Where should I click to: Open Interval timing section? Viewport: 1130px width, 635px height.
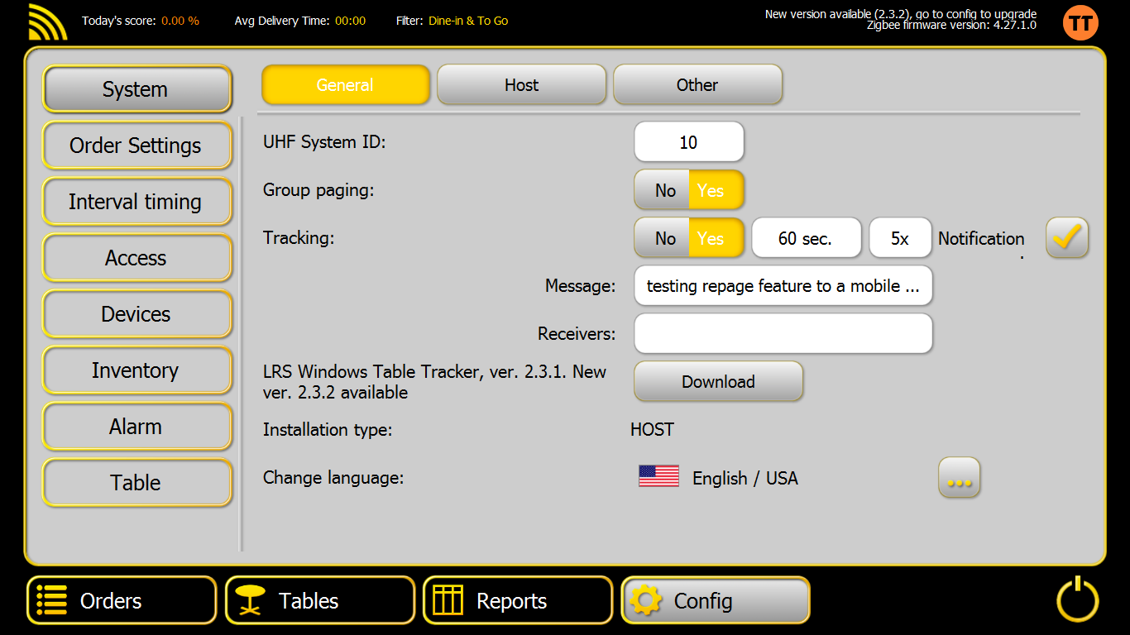tap(136, 202)
